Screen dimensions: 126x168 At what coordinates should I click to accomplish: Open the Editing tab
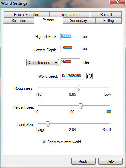(x=109, y=21)
